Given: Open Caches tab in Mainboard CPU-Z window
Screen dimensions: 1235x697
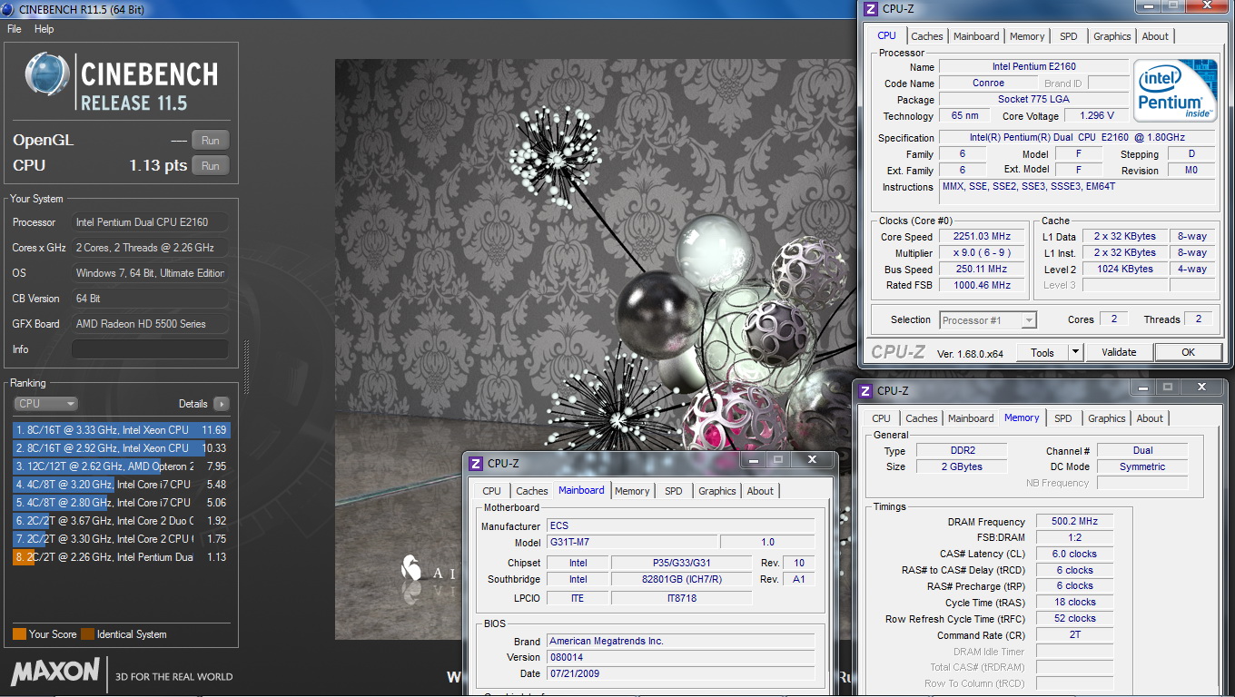Looking at the screenshot, I should 532,491.
